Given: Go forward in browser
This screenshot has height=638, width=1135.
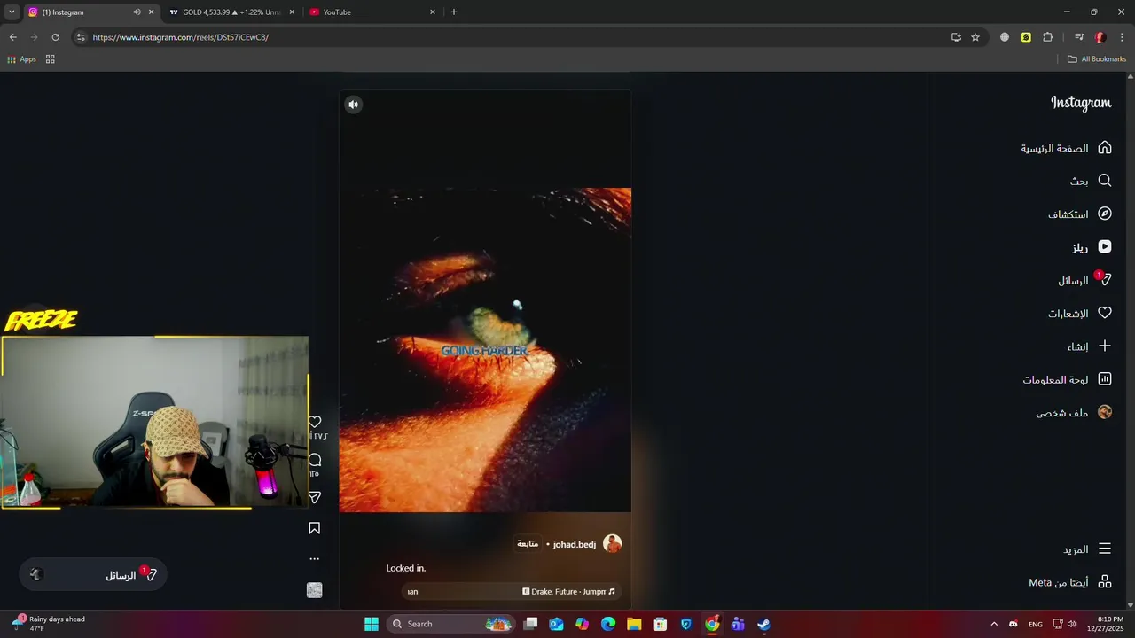Looking at the screenshot, I should pos(34,37).
